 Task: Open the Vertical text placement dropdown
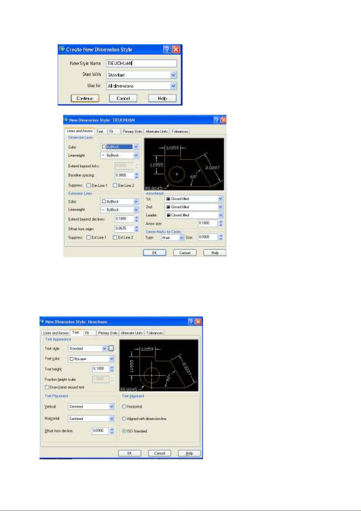(x=112, y=406)
